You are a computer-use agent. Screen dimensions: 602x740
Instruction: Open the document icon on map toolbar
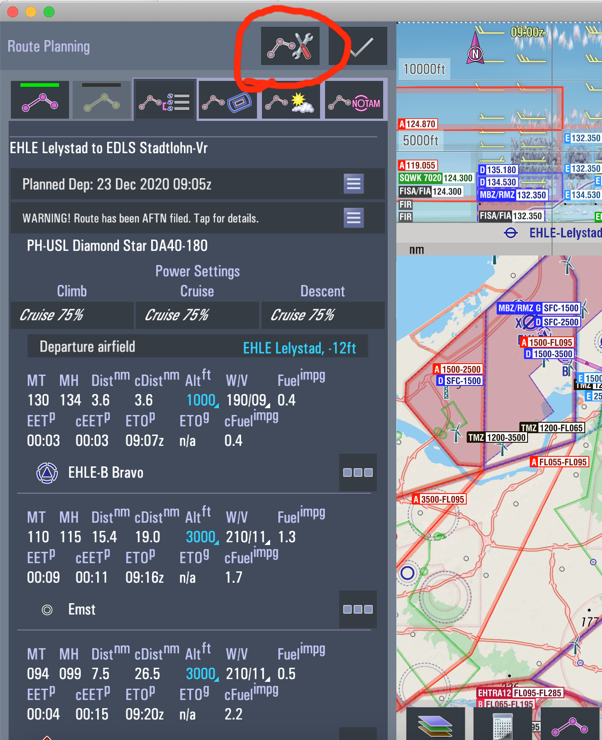[503, 725]
